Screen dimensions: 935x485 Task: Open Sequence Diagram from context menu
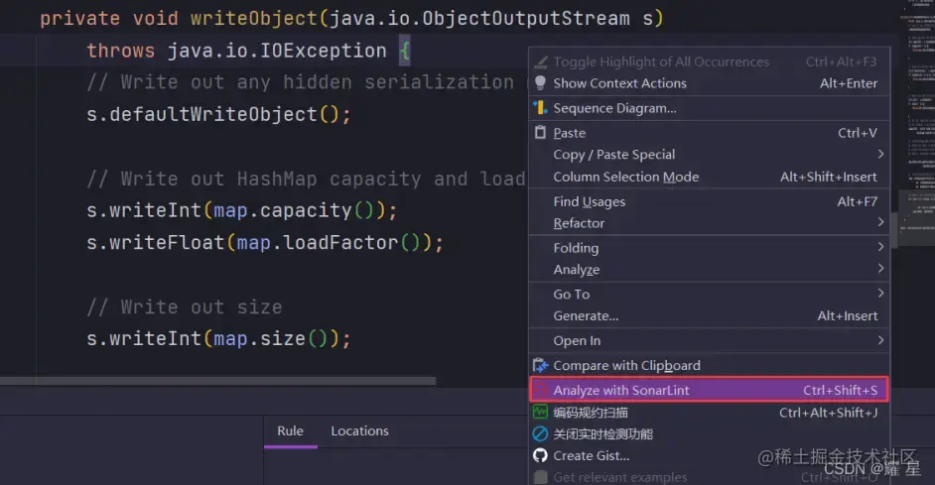coord(709,108)
